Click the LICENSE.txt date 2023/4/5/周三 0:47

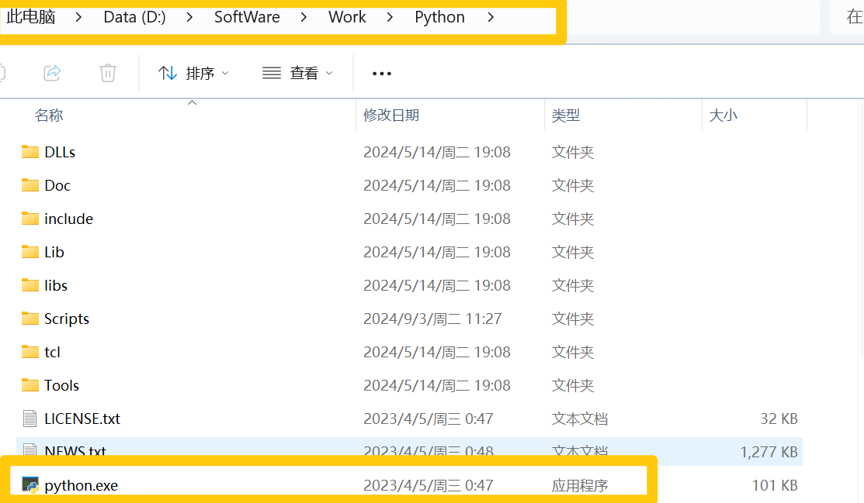click(429, 419)
